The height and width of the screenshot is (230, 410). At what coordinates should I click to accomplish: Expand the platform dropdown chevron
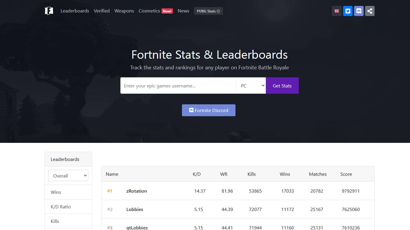point(263,85)
